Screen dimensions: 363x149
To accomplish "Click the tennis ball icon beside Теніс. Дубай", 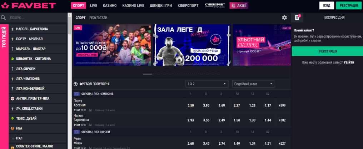I will point(13,119).
